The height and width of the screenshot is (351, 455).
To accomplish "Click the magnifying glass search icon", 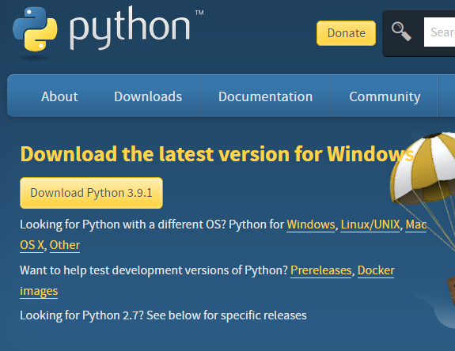I will (x=401, y=32).
